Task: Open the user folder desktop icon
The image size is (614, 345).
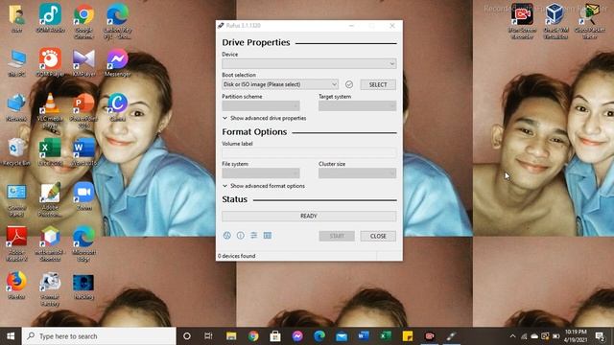Action: (x=16, y=17)
